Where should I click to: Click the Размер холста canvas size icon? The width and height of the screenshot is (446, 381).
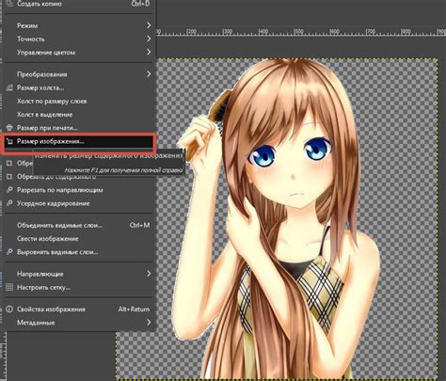coord(9,87)
